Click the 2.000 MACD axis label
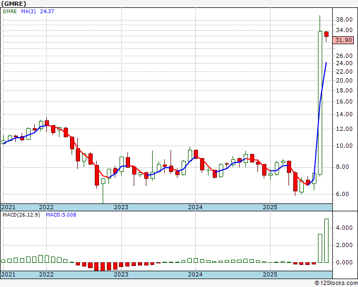The width and height of the screenshot is (358, 287). [344, 245]
